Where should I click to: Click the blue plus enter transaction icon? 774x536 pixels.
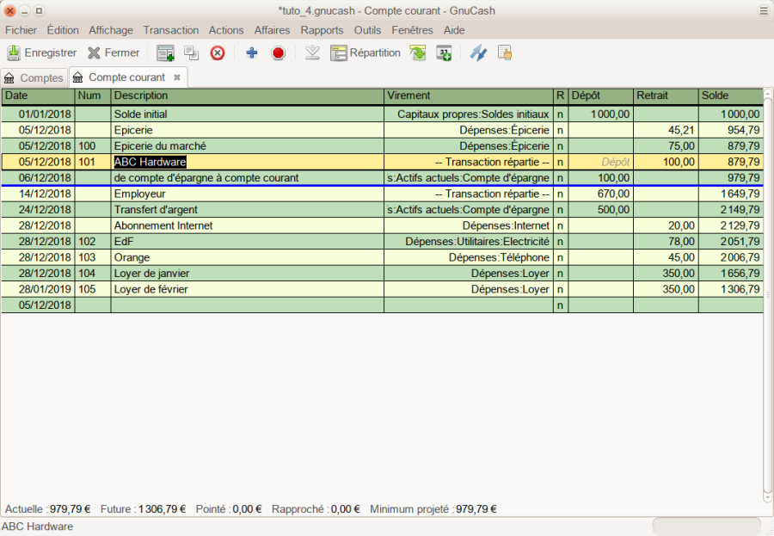(252, 52)
